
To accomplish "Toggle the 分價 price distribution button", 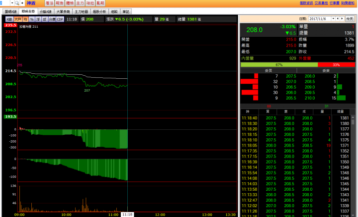I will 52,19.
